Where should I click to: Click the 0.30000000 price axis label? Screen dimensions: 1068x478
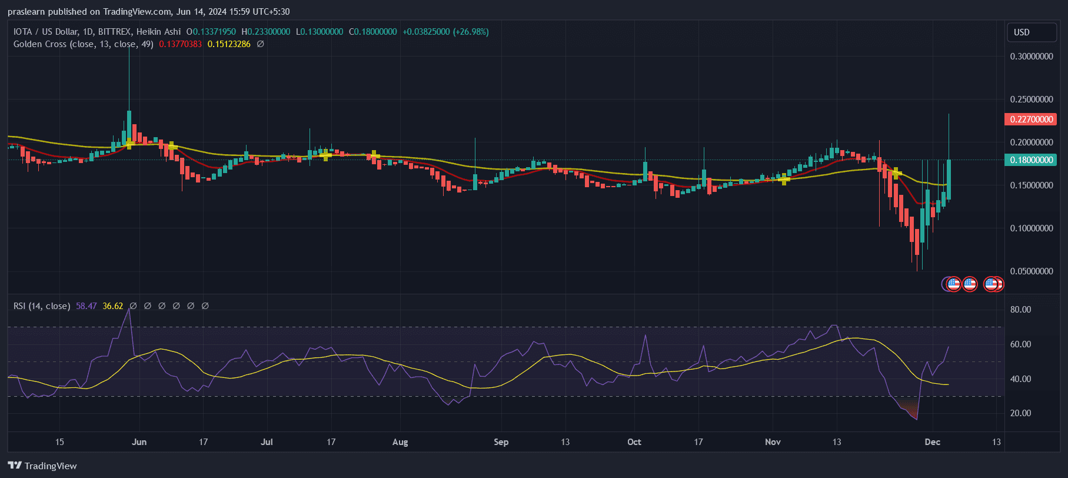tap(1032, 57)
